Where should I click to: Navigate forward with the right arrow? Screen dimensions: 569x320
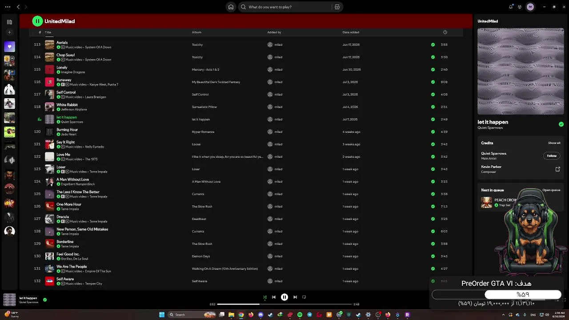26,7
